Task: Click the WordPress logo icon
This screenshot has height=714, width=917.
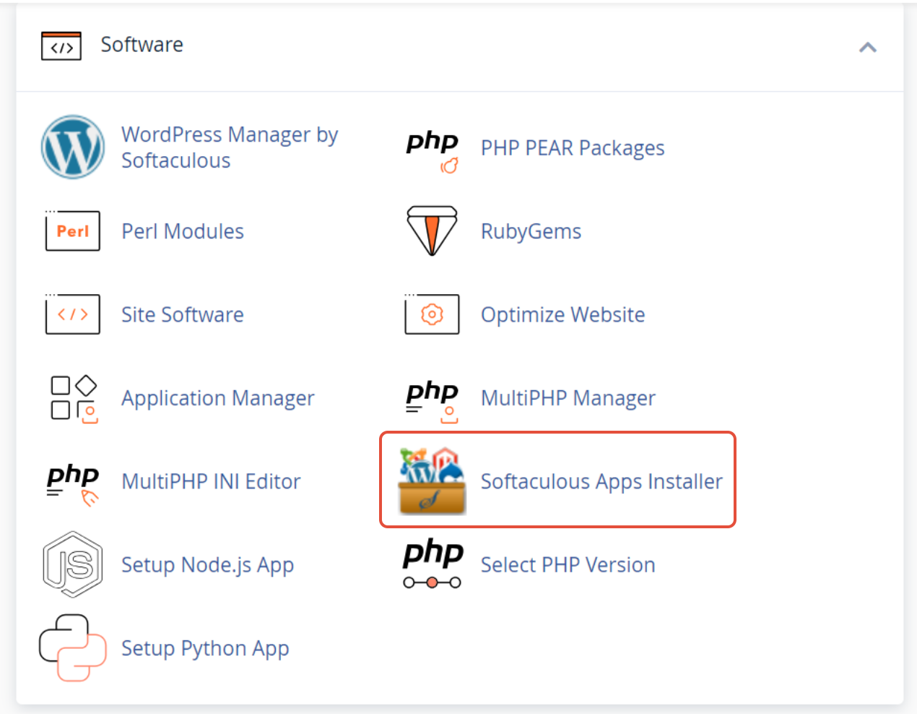Action: click(x=72, y=147)
